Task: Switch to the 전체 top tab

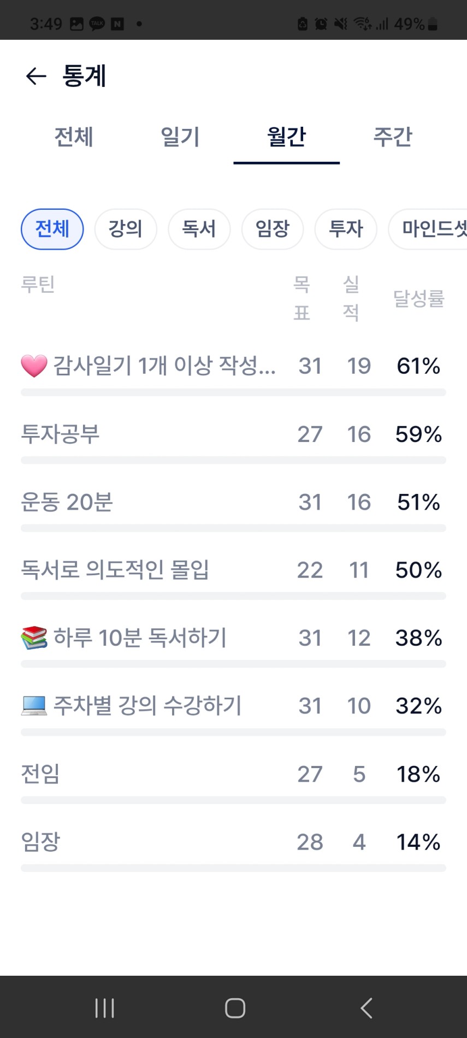Action: [x=74, y=137]
